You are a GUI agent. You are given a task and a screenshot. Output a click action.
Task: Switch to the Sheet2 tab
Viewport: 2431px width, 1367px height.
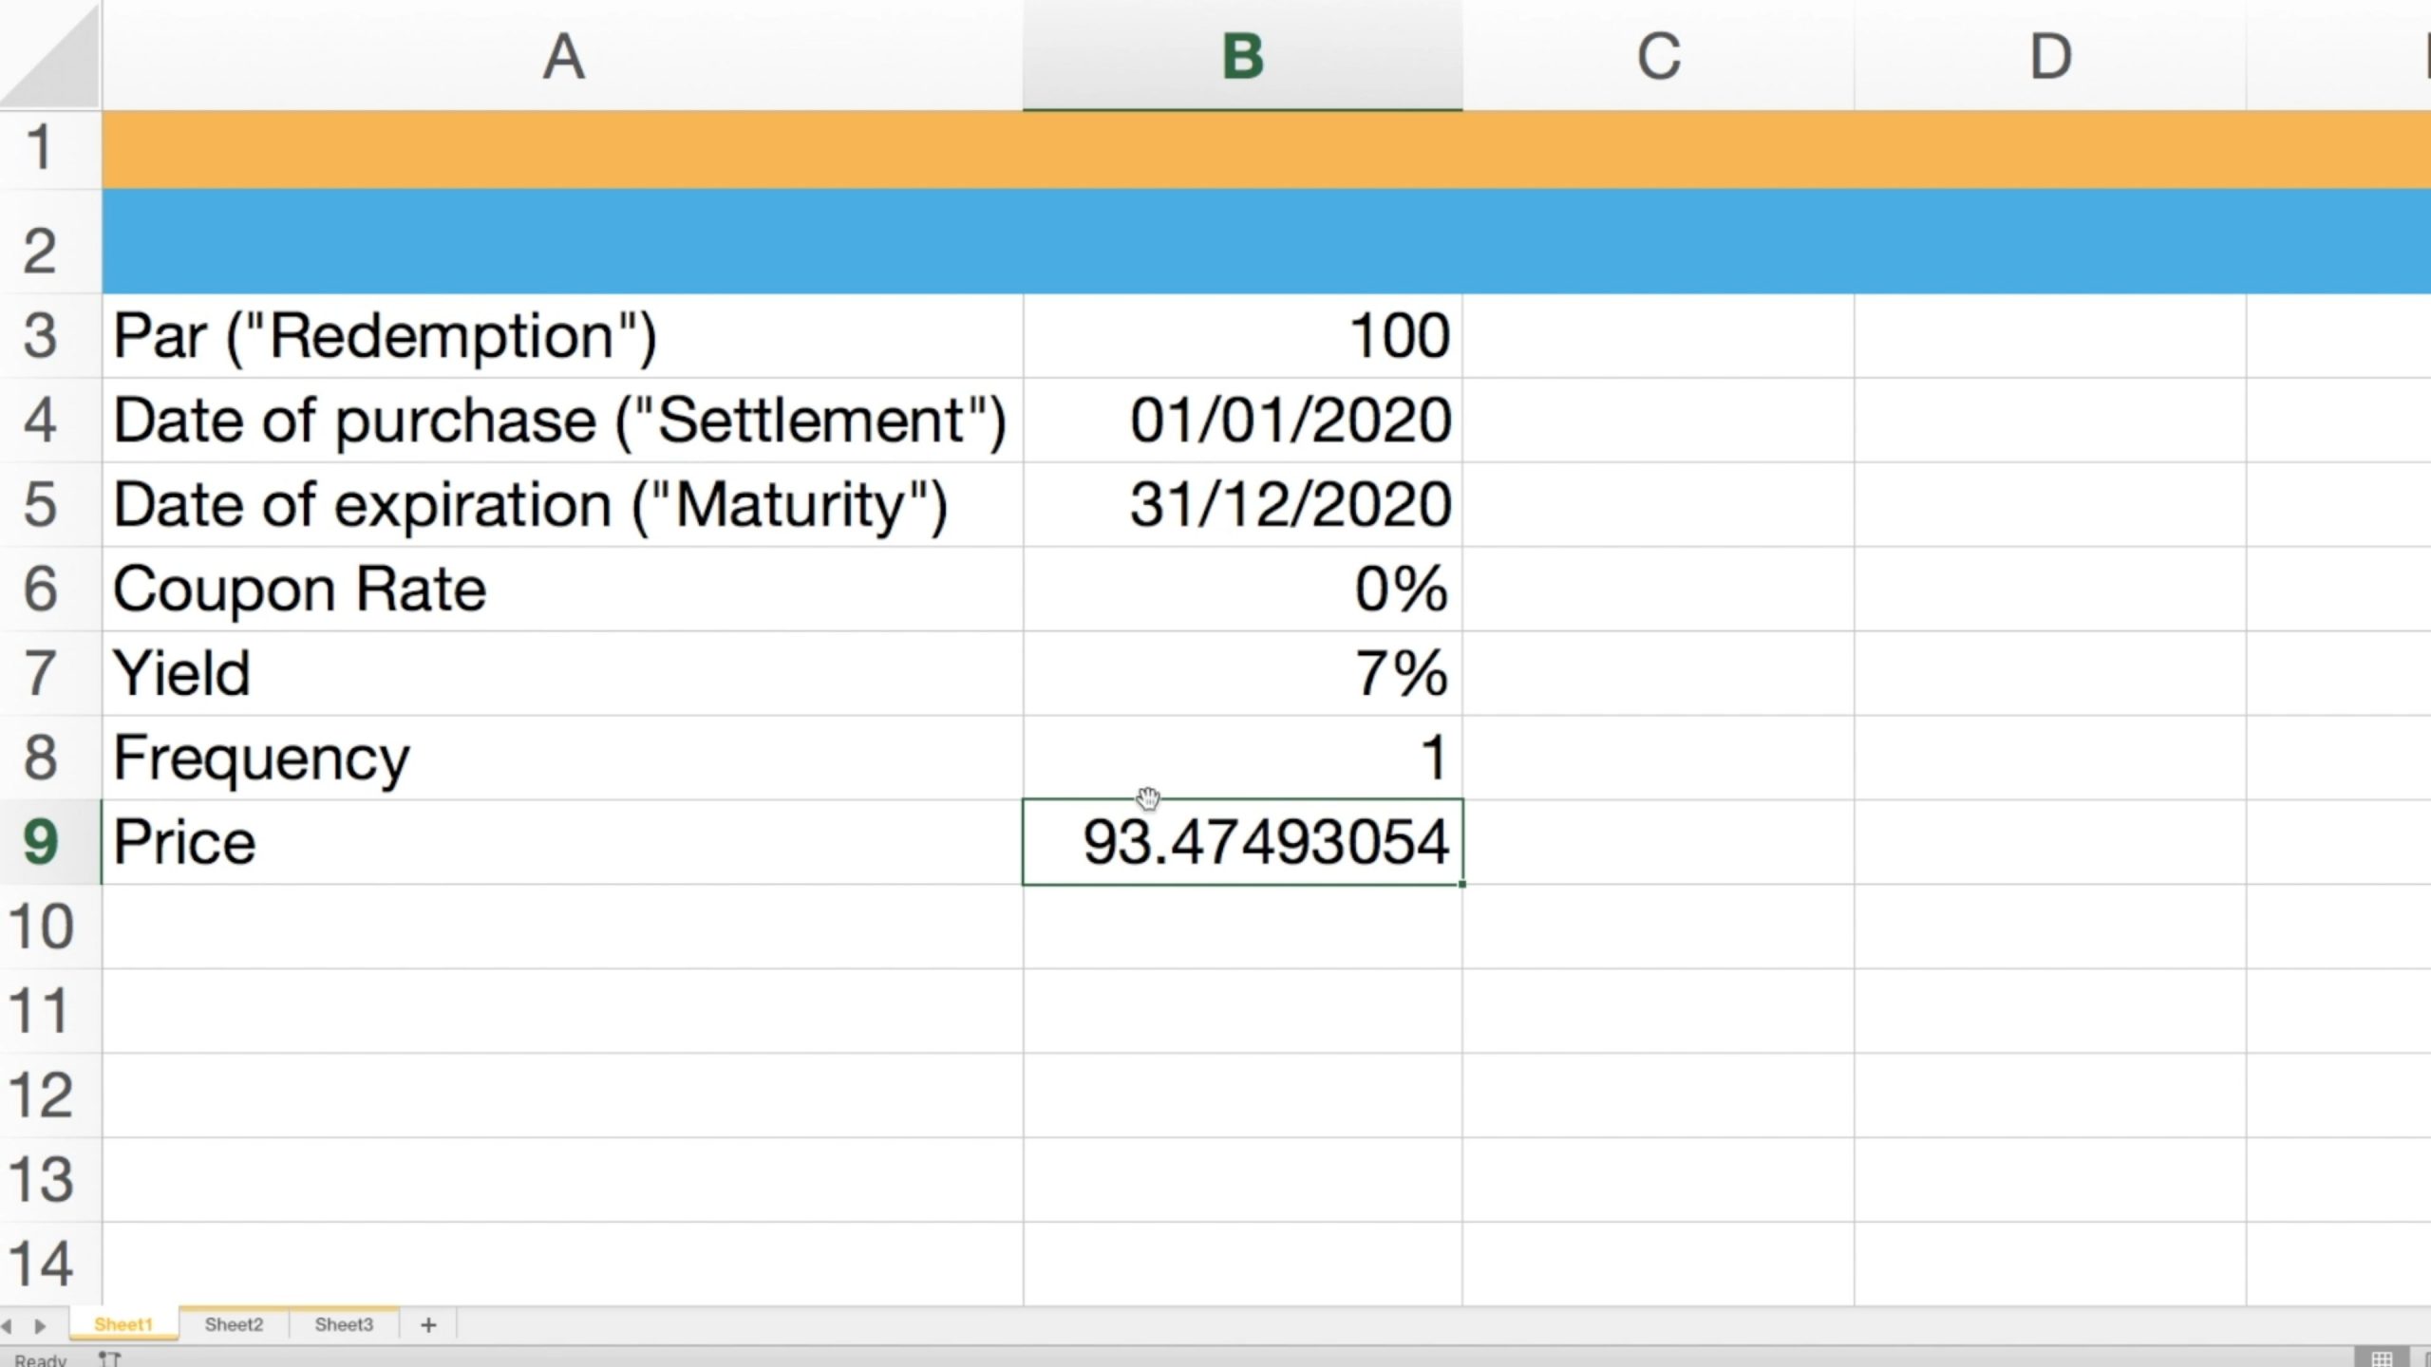tap(234, 1324)
